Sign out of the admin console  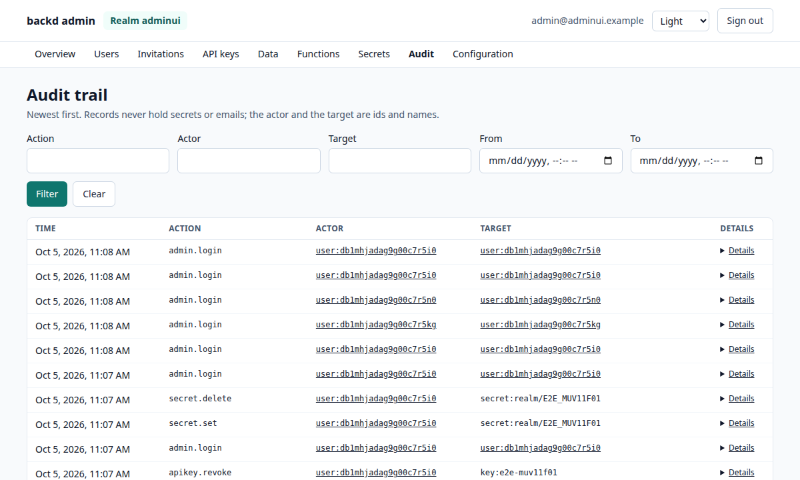click(x=745, y=21)
